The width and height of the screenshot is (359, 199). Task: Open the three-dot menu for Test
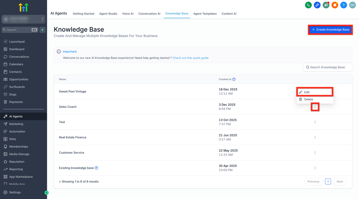(x=315, y=122)
